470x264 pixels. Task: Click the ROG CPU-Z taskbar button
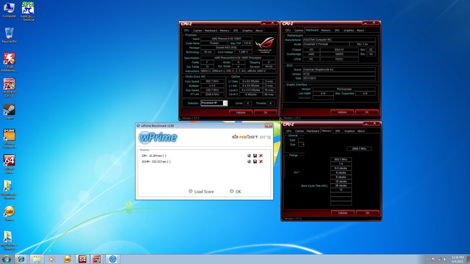tap(96, 259)
